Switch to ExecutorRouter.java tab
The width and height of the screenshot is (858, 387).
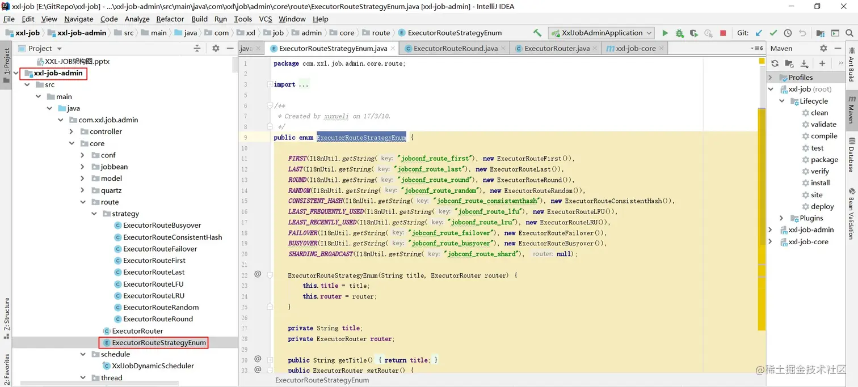[x=556, y=49]
